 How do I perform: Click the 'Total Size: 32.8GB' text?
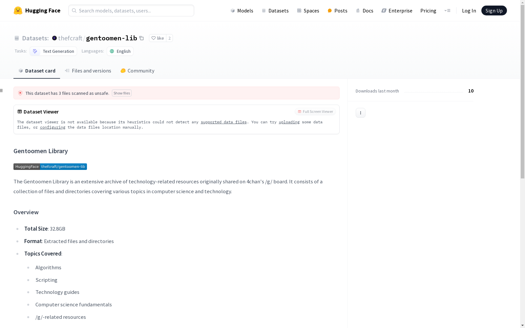(45, 229)
